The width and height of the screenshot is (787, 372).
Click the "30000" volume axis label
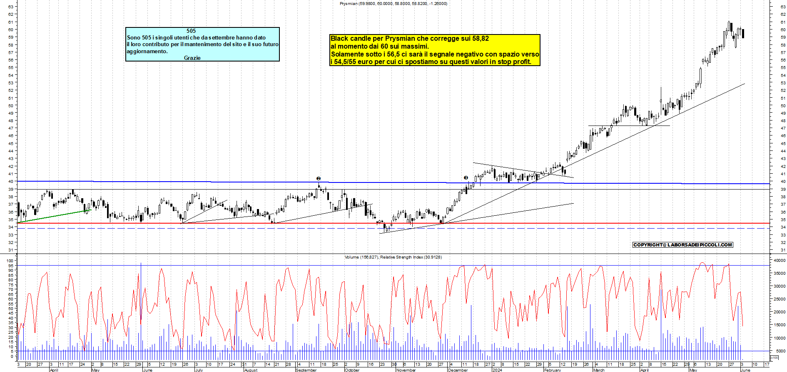[779, 286]
